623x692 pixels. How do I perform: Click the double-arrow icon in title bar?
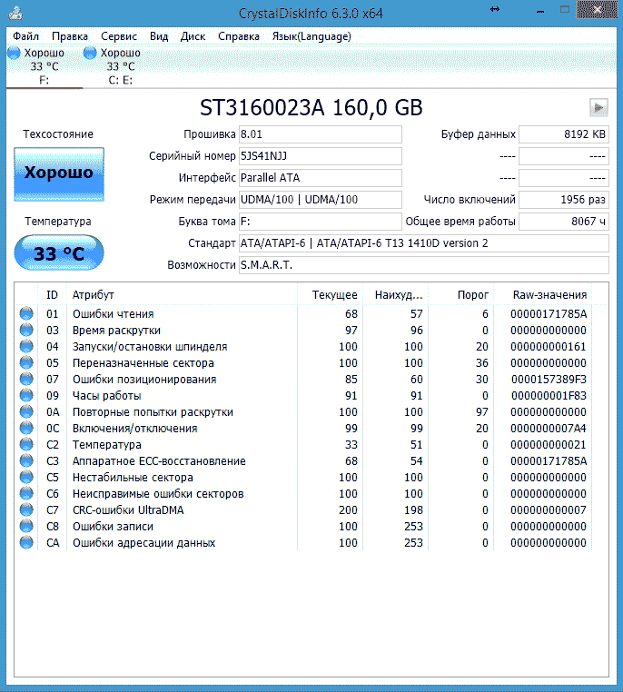[495, 9]
